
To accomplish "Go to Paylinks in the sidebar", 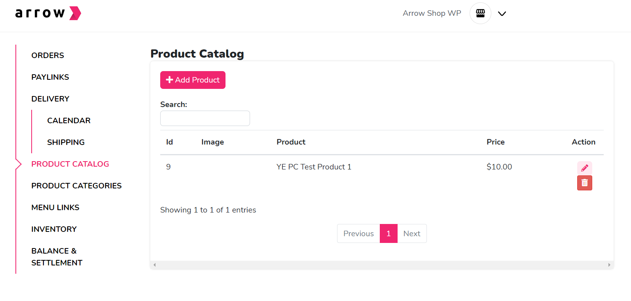I will pyautogui.click(x=50, y=77).
